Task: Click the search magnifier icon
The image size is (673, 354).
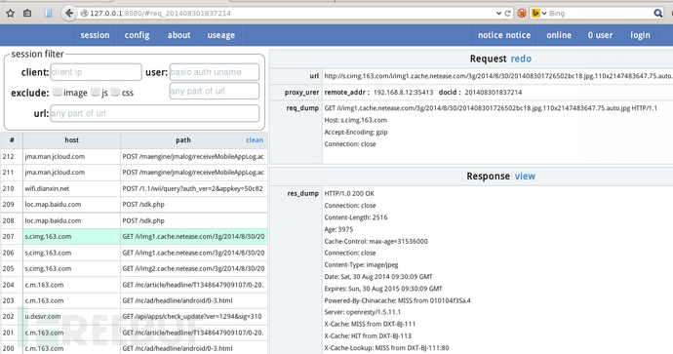Action: tap(658, 14)
